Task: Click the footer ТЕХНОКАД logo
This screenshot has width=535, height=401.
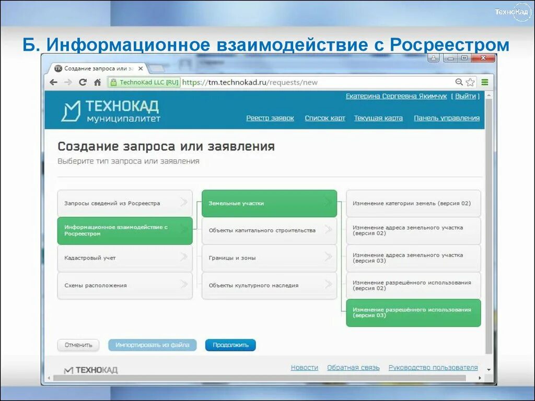Action: pos(91,370)
